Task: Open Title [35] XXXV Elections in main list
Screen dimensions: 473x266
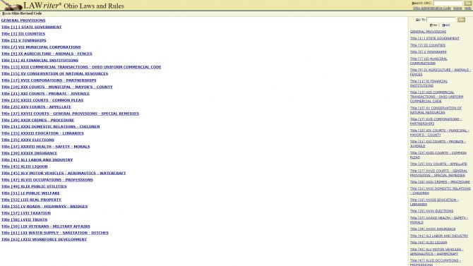Action: coord(28,140)
